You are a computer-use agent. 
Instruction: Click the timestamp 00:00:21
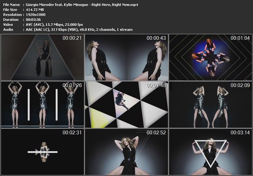72,38
